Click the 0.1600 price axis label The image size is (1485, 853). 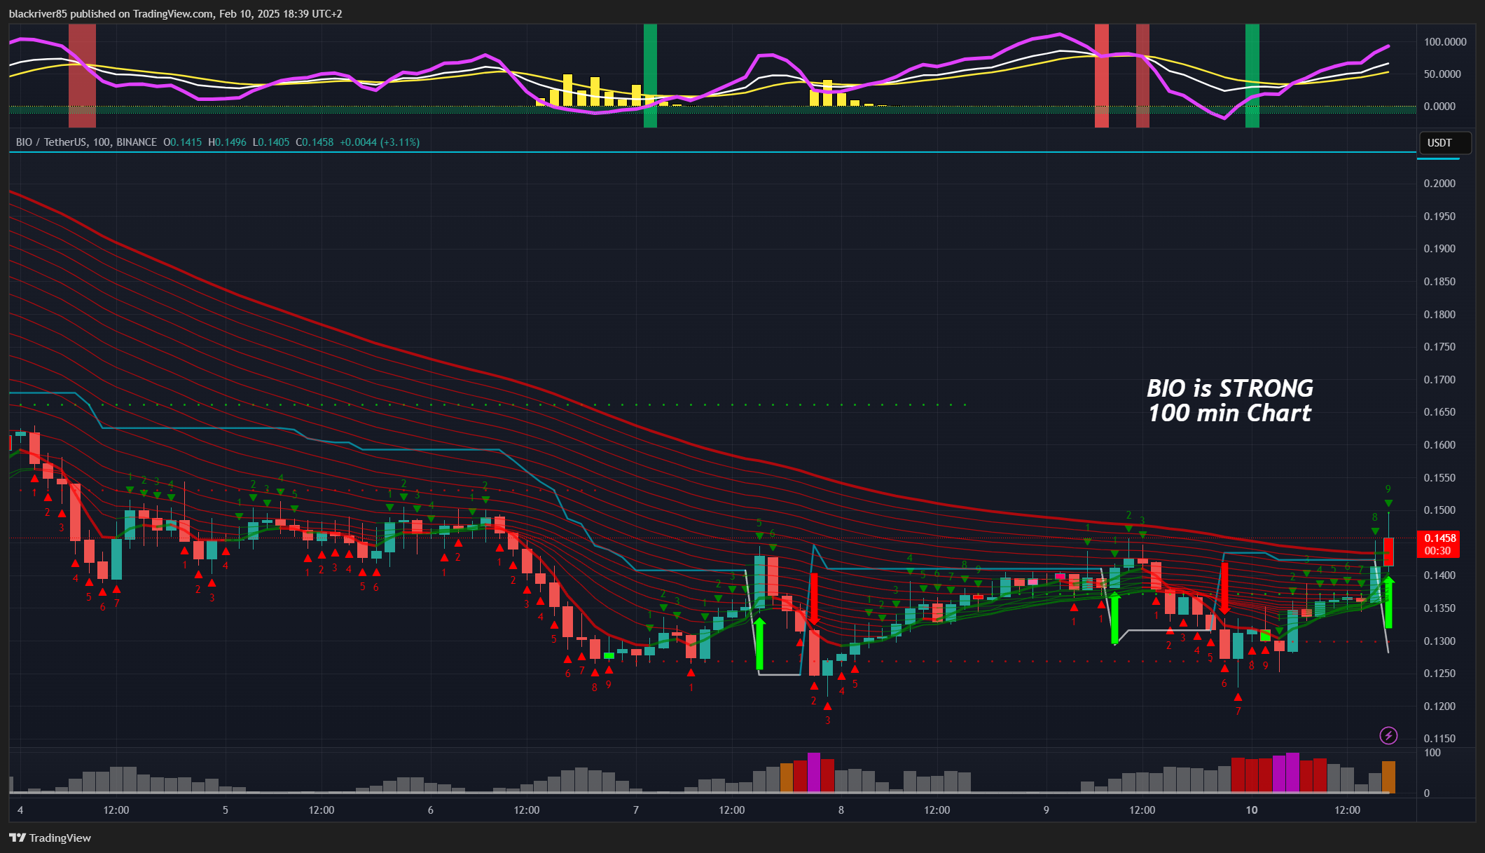tap(1439, 445)
